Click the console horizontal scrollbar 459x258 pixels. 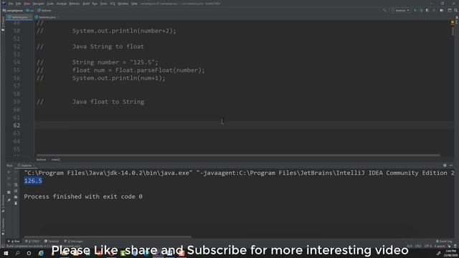[x=108, y=237]
